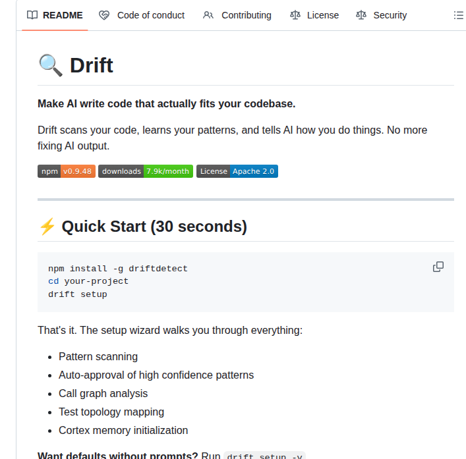This screenshot has width=466, height=459.
Task: Click the npm v0.9.48 badge
Action: (x=67, y=171)
